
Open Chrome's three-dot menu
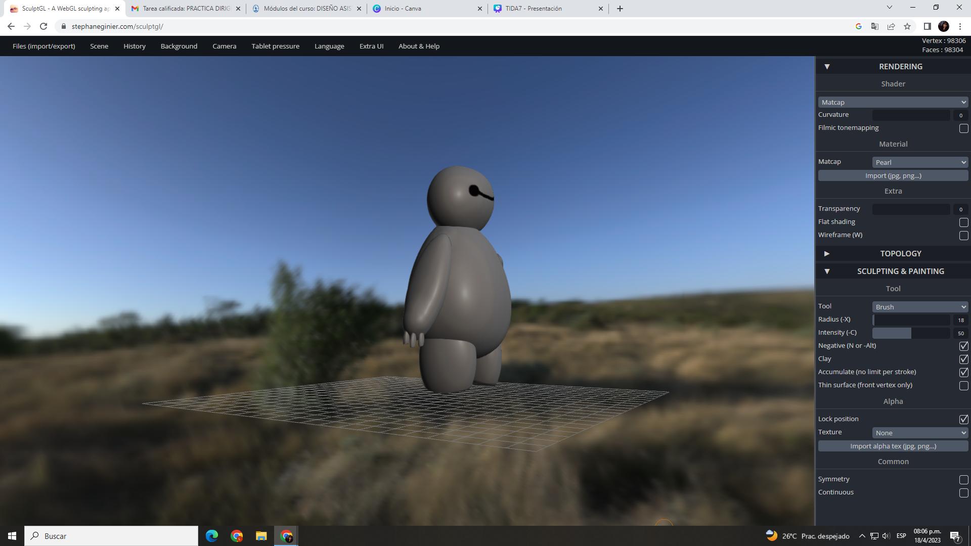959,26
